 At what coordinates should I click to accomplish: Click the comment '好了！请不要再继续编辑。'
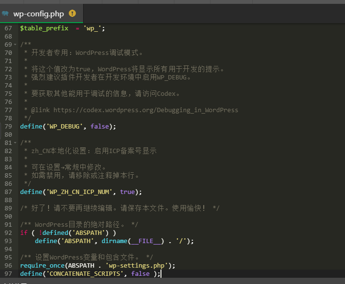click(x=74, y=208)
